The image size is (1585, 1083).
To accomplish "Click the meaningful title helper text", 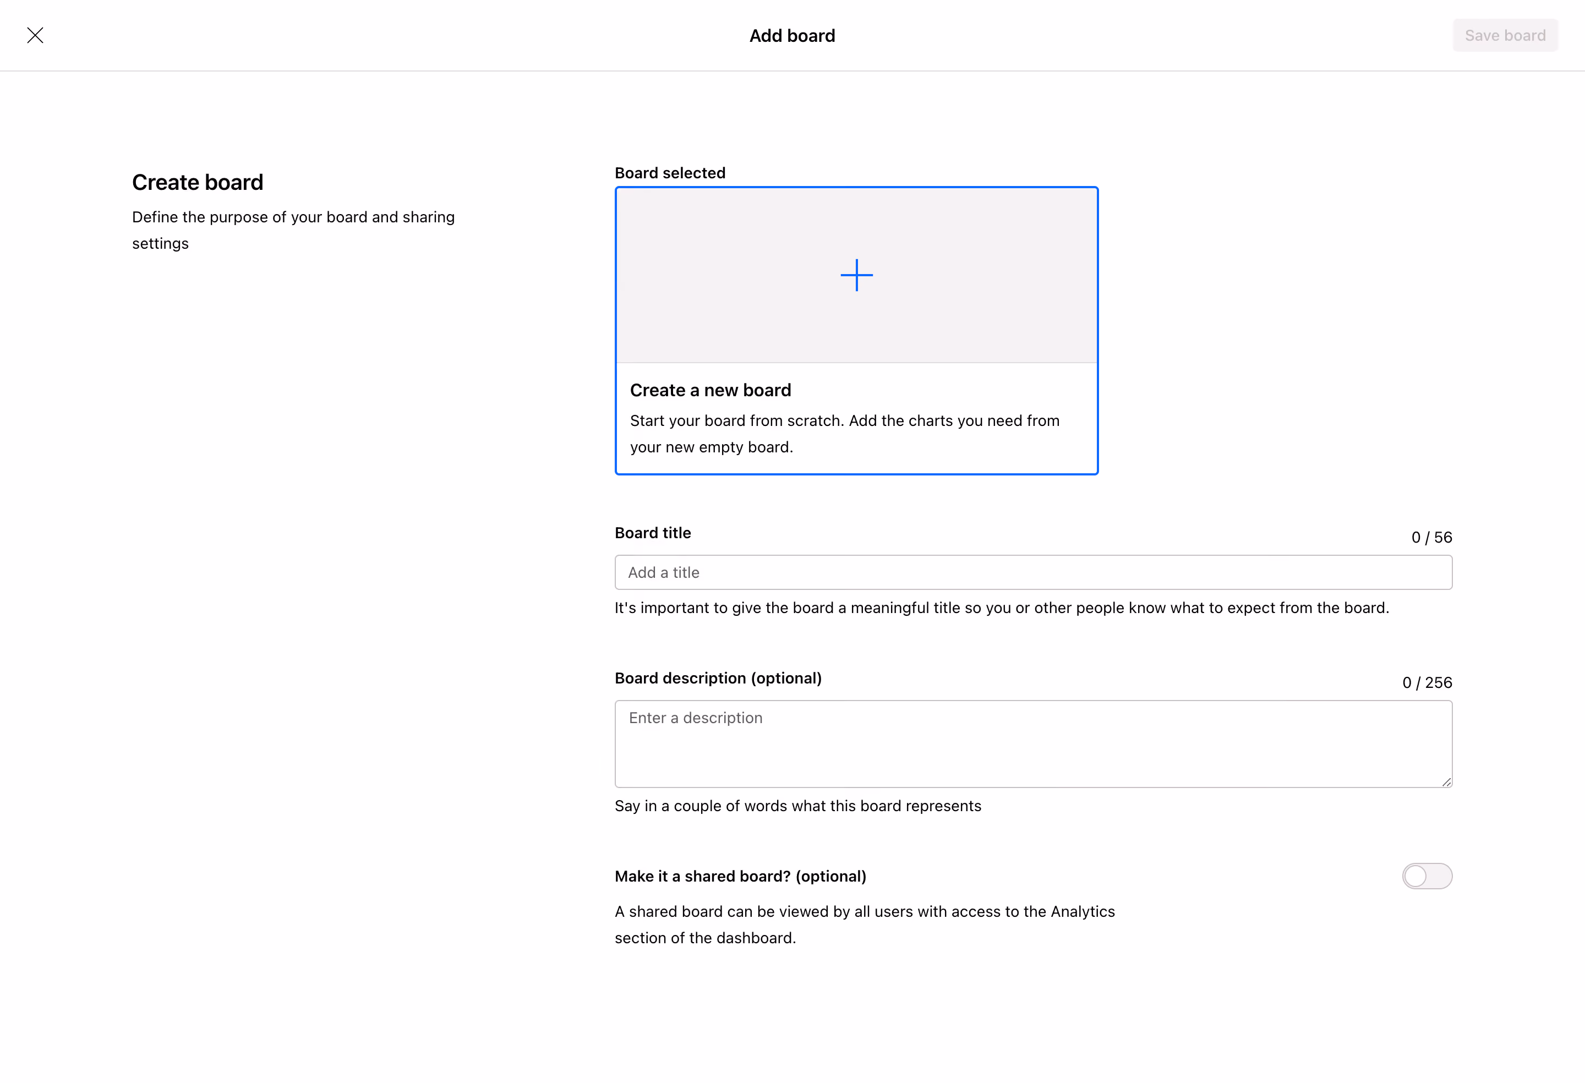I will coord(1002,608).
